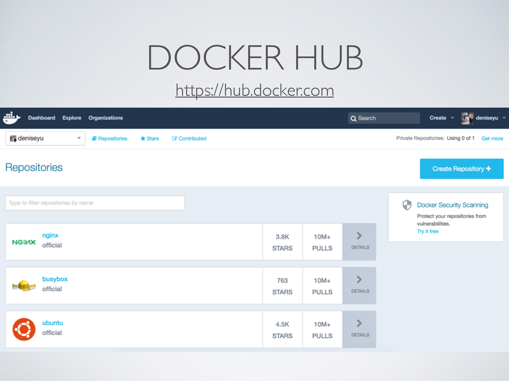Image resolution: width=509 pixels, height=381 pixels.
Task: Click the busybox logo thumbnail
Action: point(24,286)
